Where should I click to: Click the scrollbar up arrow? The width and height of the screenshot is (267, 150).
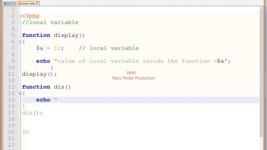click(261, 8)
